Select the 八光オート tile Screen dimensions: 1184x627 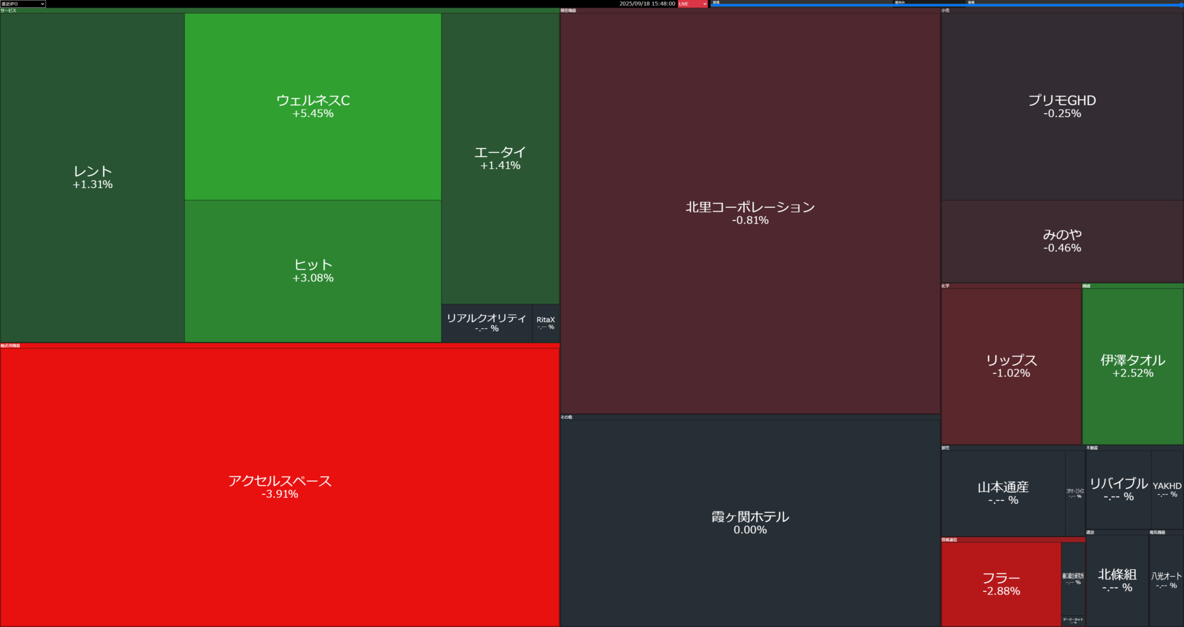pyautogui.click(x=1167, y=580)
